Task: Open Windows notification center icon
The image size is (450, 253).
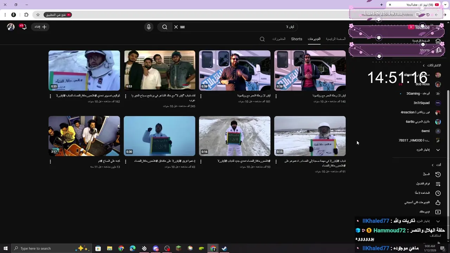Action: pos(443,248)
